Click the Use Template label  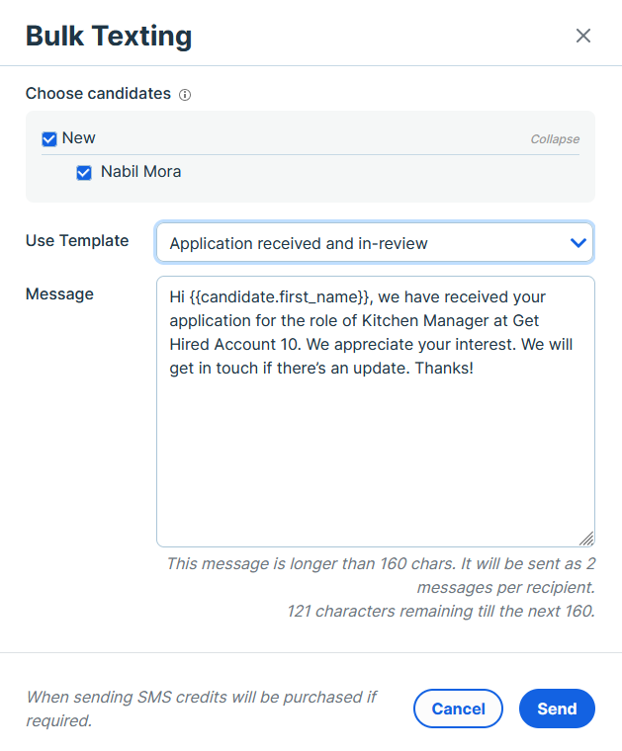77,240
